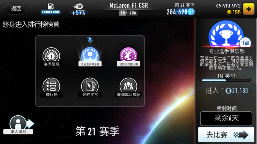Tap the McLaren F1 CSR car title
Screen dimensions: 257x144
[x=129, y=6]
